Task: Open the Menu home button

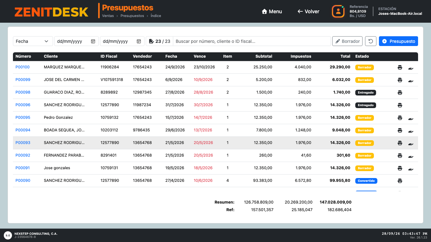Action: point(272,11)
